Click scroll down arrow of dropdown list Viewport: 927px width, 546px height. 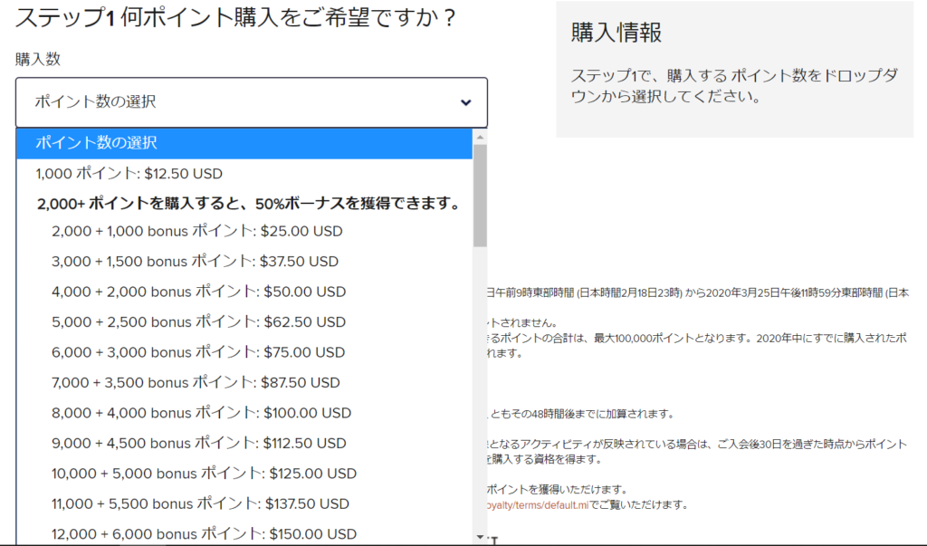point(480,537)
